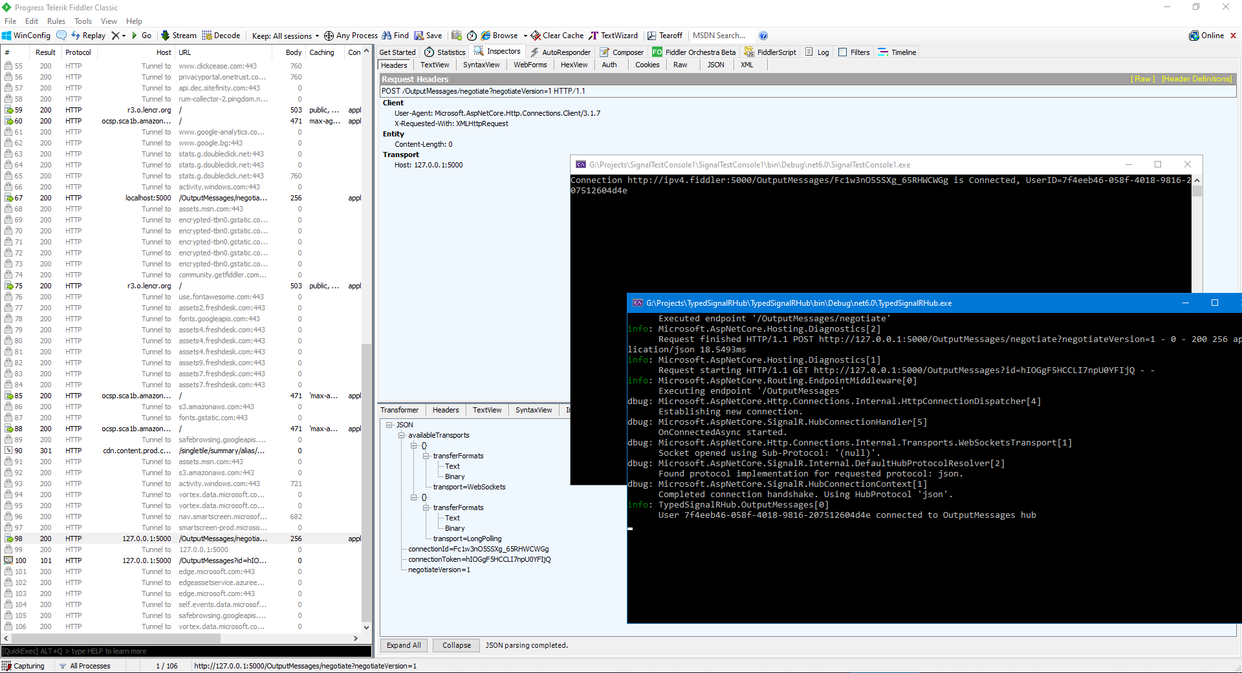Open Raw view via the [Raw] link
1242x673 pixels.
(1142, 78)
